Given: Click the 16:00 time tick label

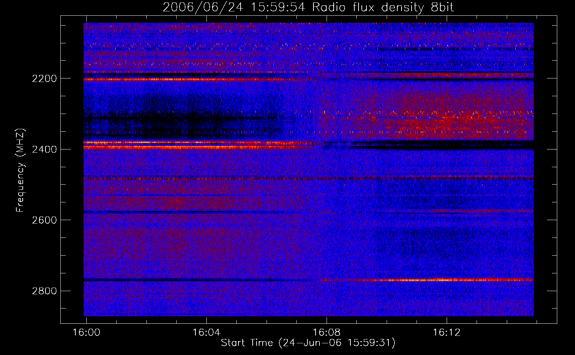Looking at the screenshot, I should (86, 332).
